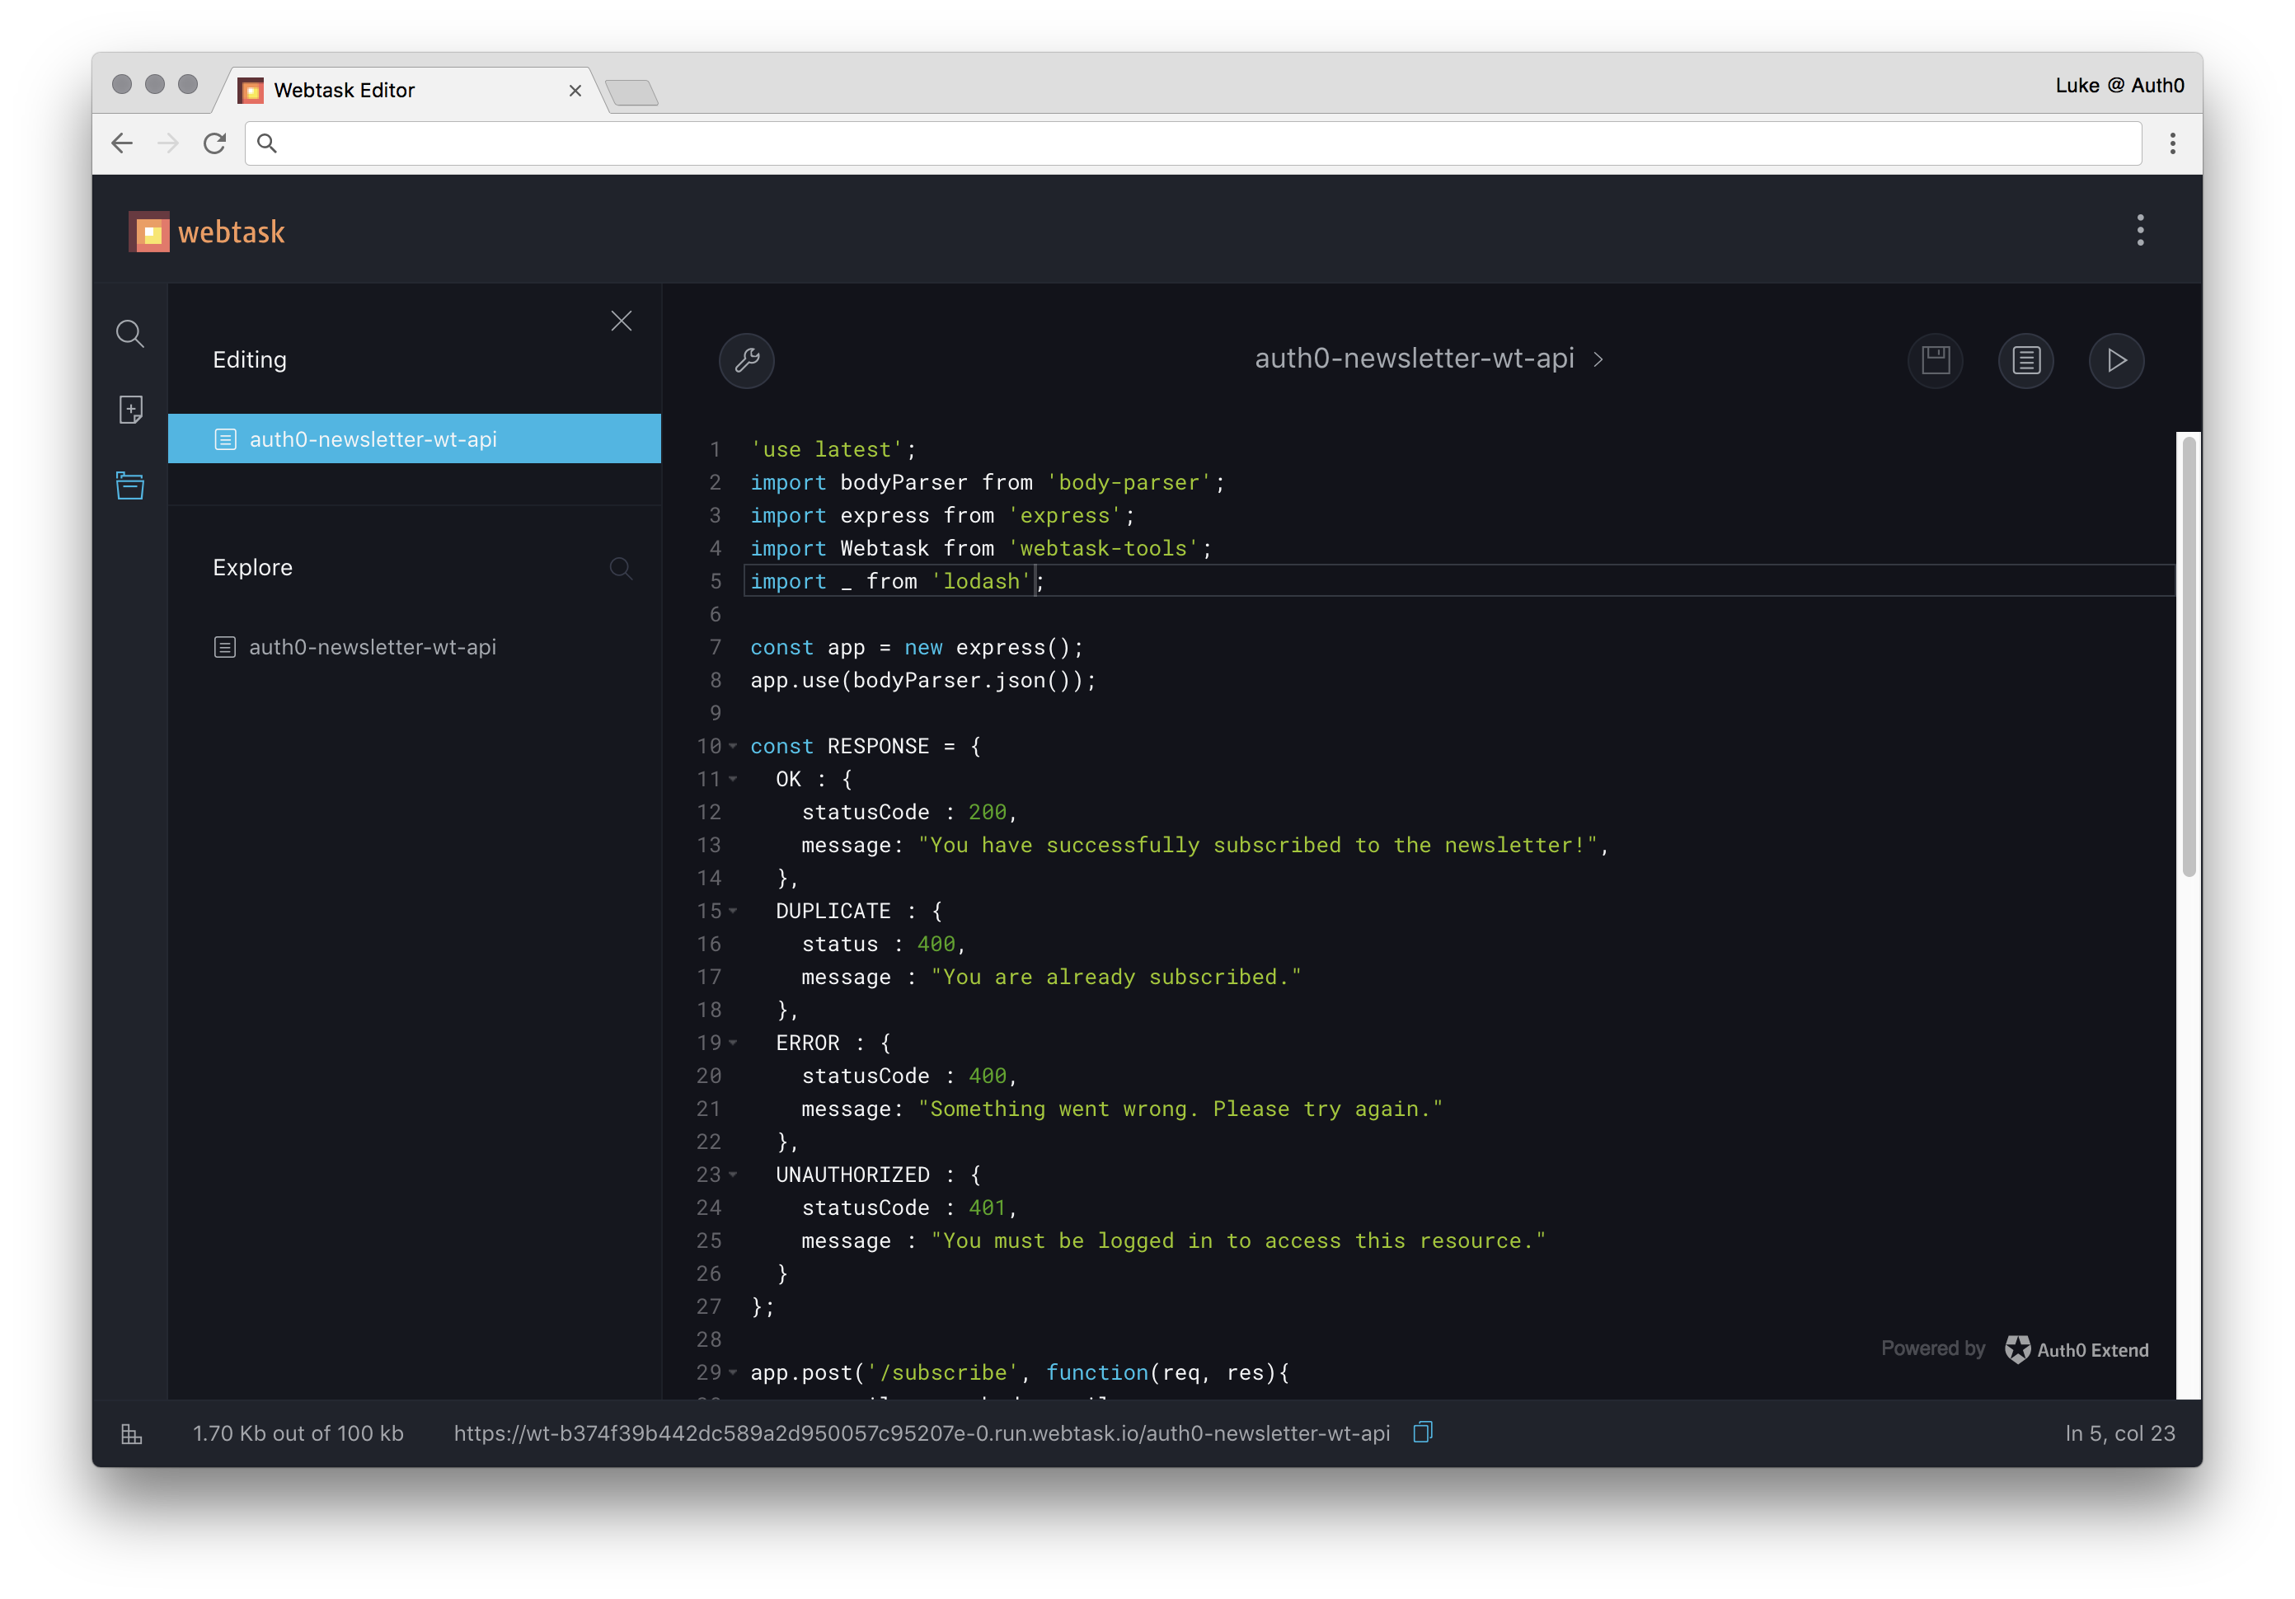Click 'lodash' string on line 5
The height and width of the screenshot is (1599, 2295).
(x=981, y=582)
